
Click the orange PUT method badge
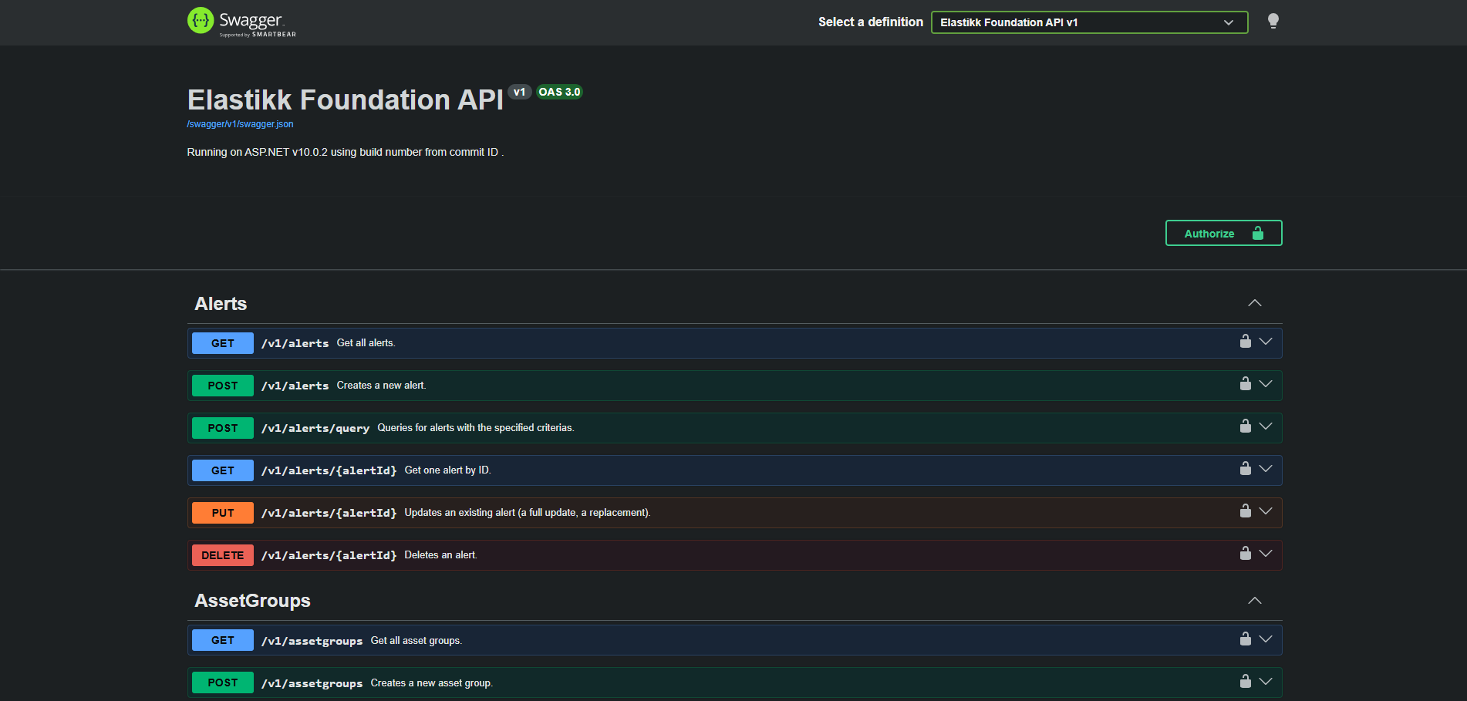tap(222, 513)
